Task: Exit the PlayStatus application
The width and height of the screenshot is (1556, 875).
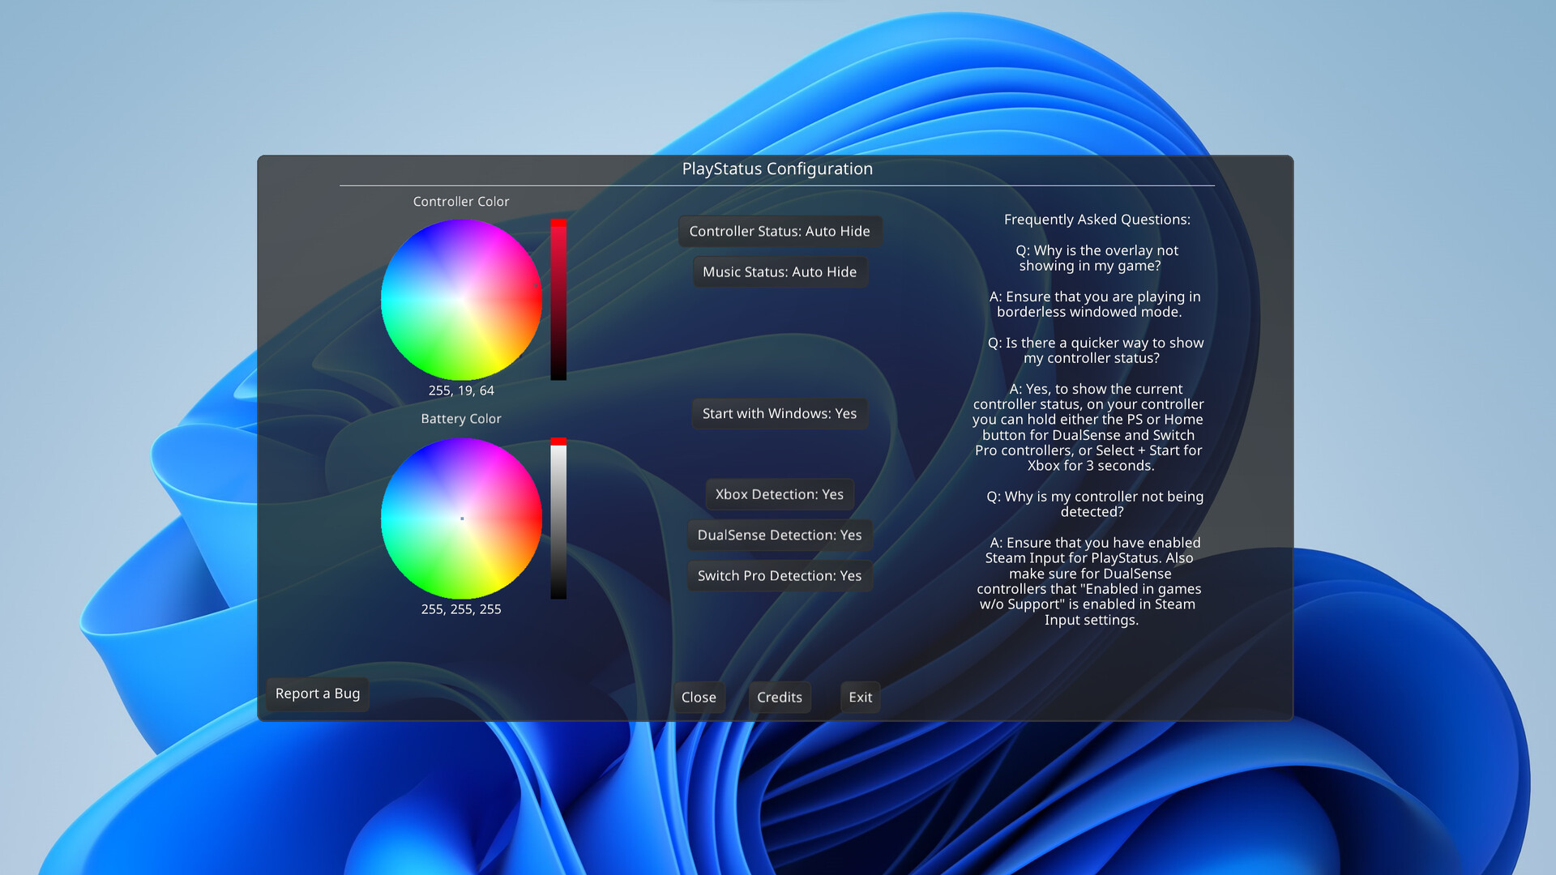Action: 861,698
